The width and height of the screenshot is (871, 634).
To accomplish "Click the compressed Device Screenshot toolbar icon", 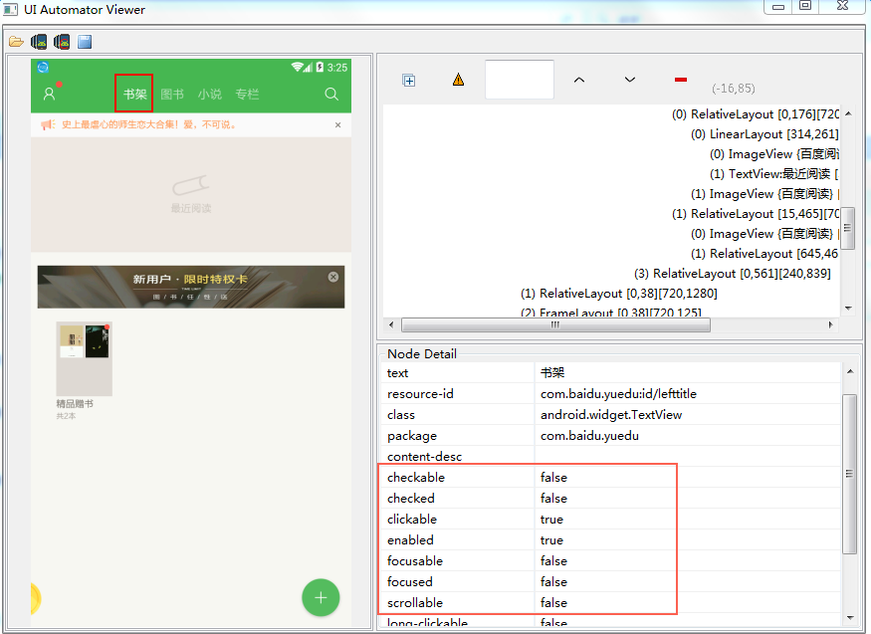I will (x=62, y=42).
